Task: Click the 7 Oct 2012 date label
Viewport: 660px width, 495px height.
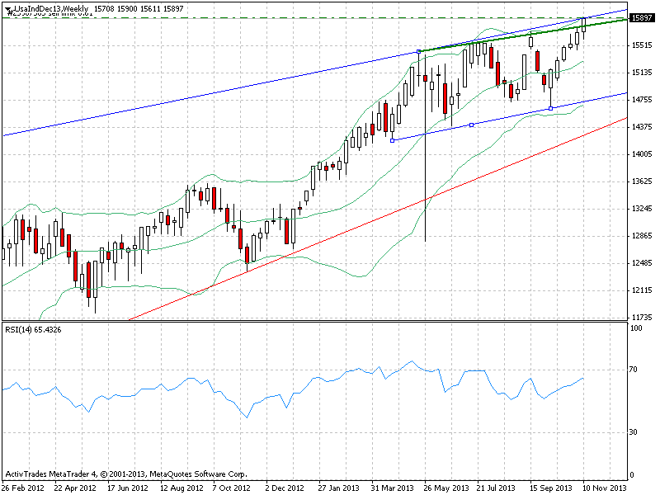Action: [x=231, y=488]
